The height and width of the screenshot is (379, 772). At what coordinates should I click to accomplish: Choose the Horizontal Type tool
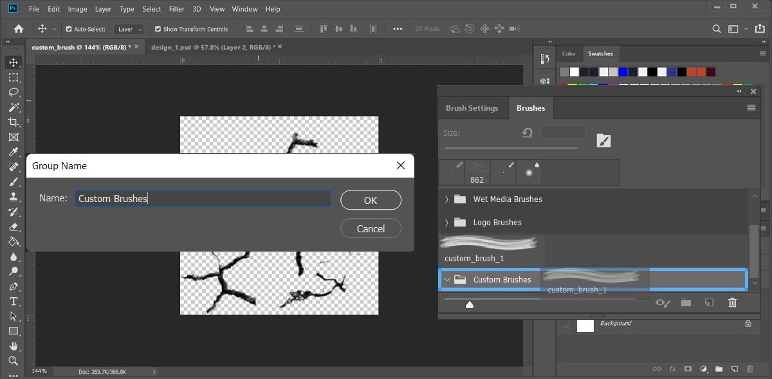coord(13,302)
